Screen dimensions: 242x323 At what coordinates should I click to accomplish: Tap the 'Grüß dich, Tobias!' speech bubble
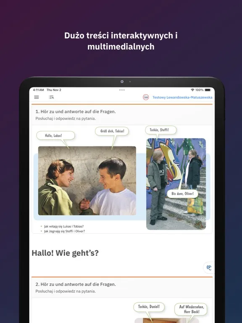pos(112,131)
